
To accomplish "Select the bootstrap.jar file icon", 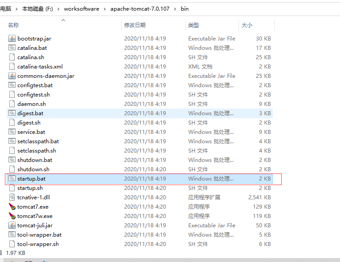I will point(12,38).
